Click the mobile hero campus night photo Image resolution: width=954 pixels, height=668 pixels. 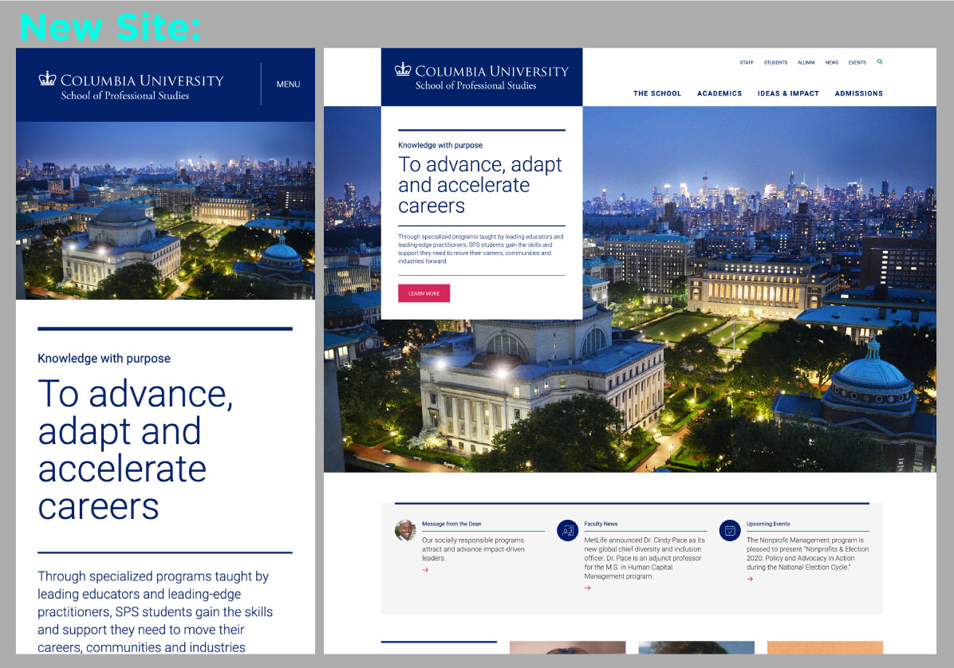tap(165, 211)
